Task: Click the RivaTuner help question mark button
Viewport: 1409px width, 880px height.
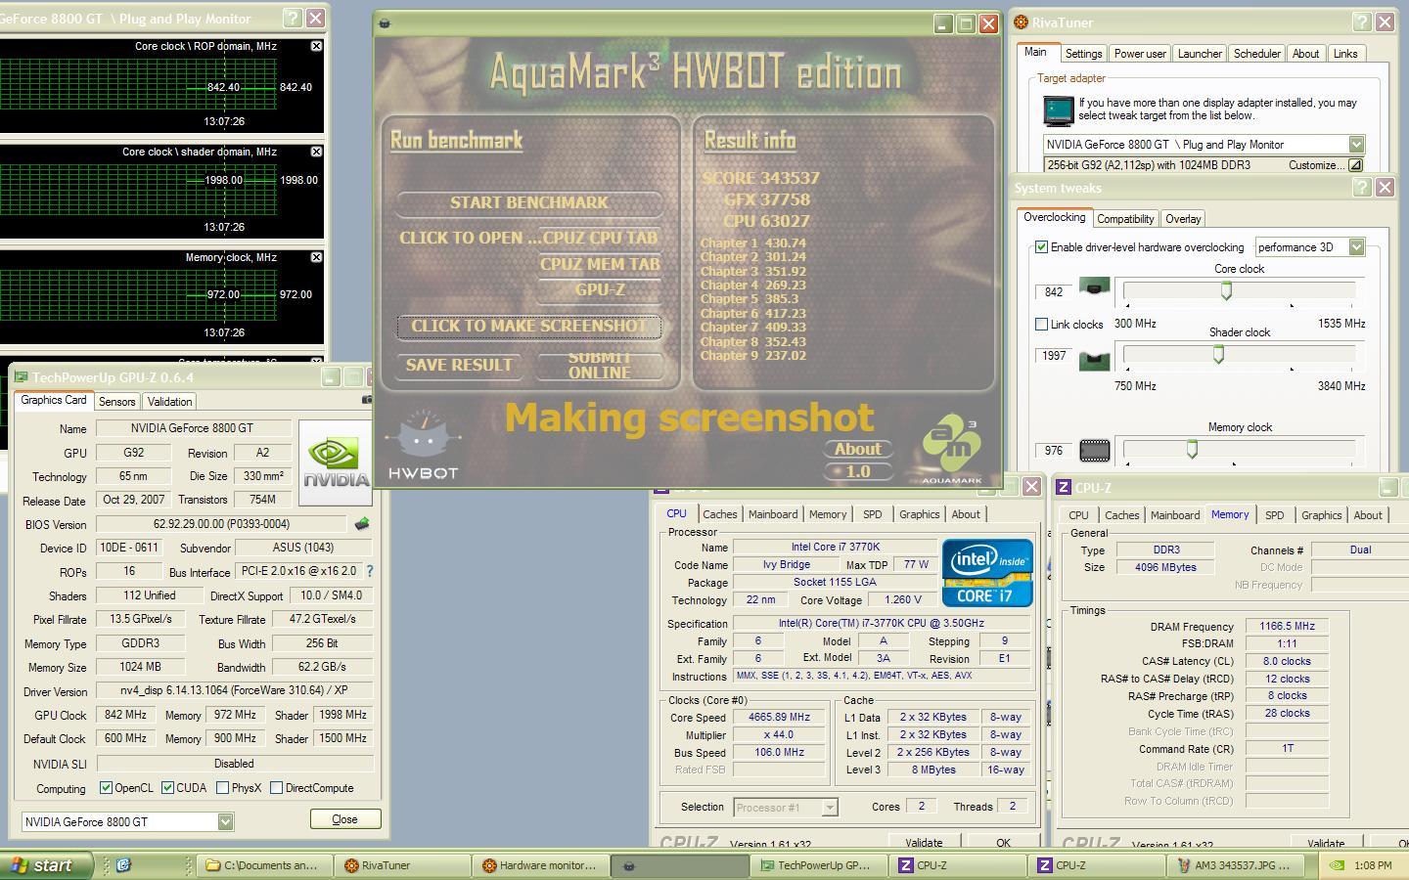Action: (1362, 22)
